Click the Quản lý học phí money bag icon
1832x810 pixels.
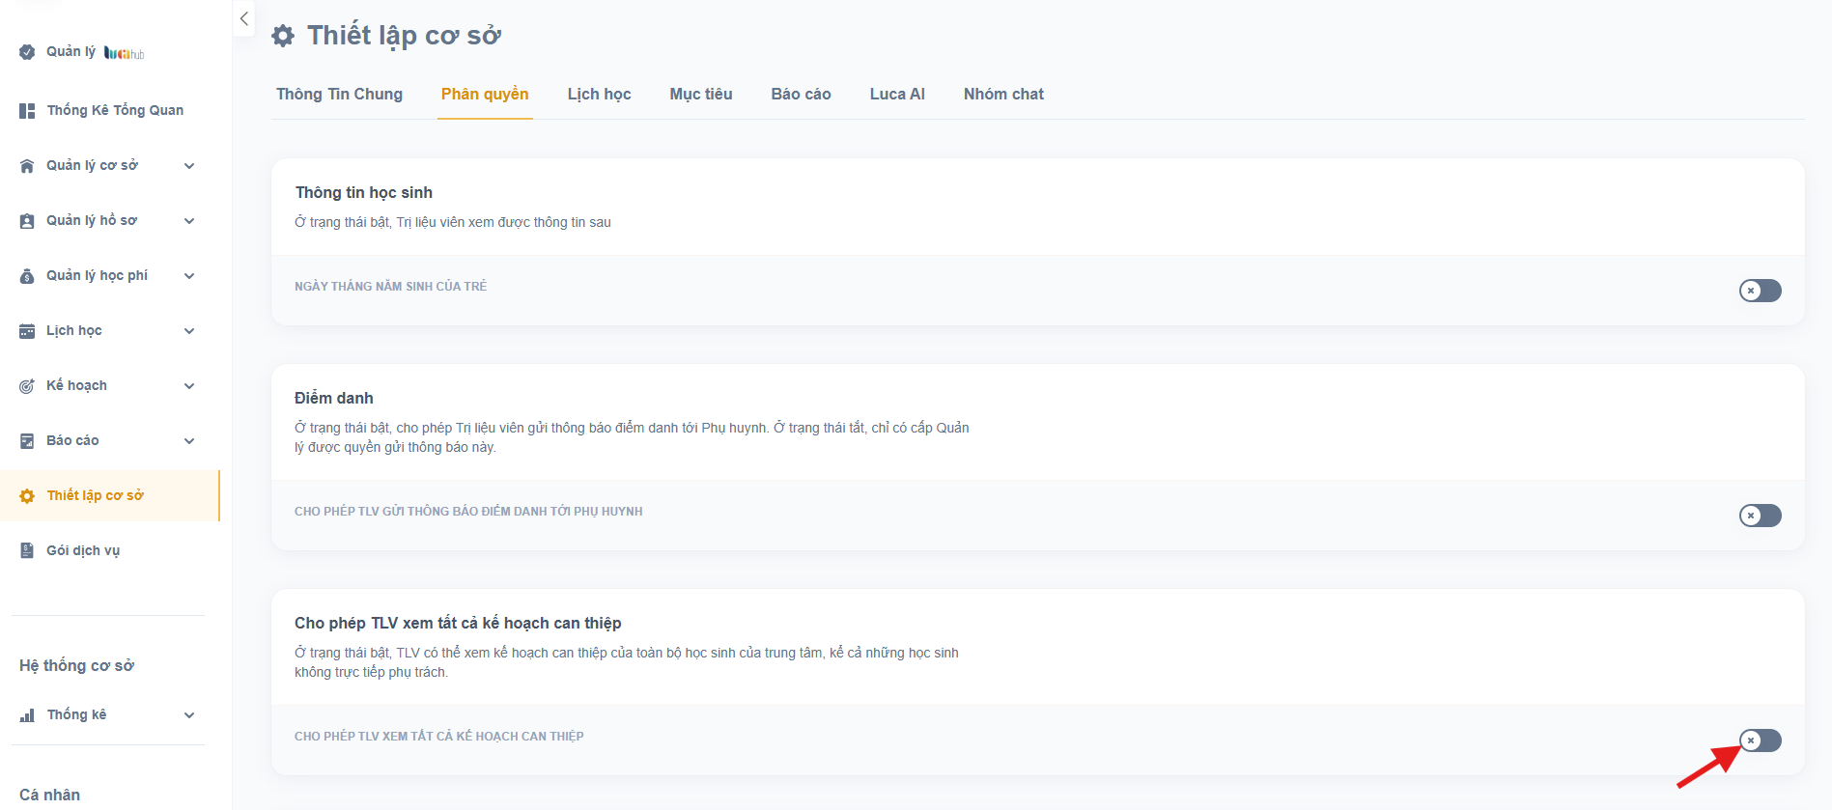point(27,276)
